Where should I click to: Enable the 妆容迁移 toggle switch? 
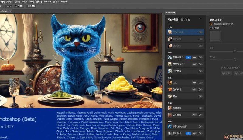[x=200, y=46]
